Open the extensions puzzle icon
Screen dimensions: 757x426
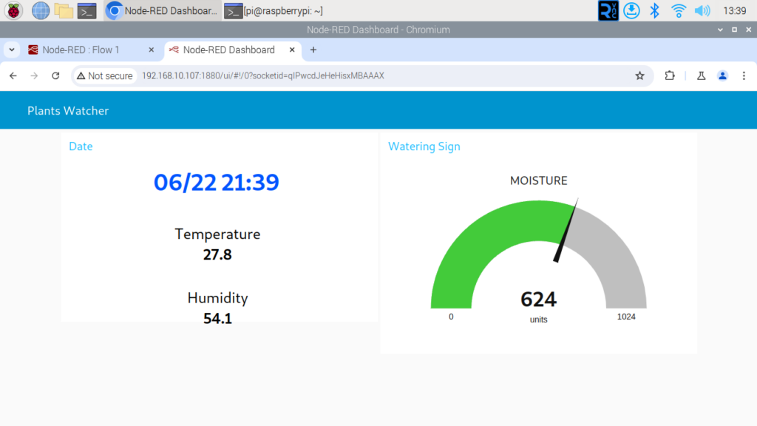coord(670,76)
